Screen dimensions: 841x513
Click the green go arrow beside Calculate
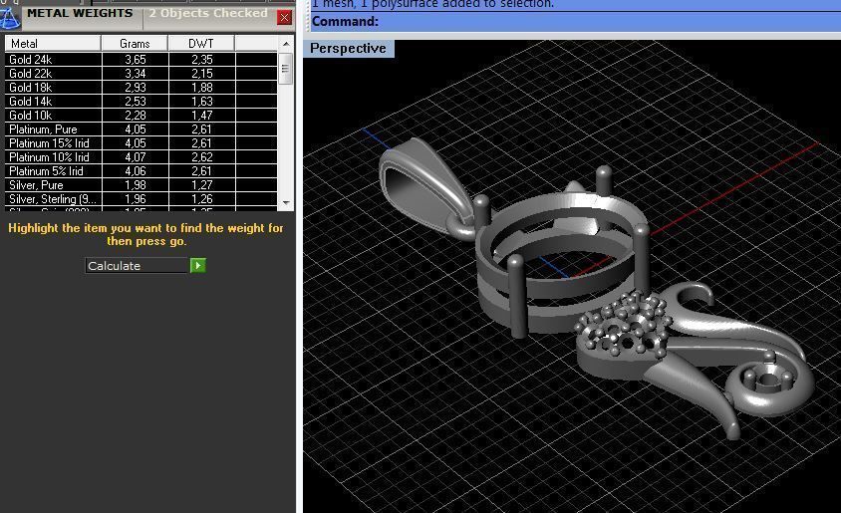[x=198, y=265]
